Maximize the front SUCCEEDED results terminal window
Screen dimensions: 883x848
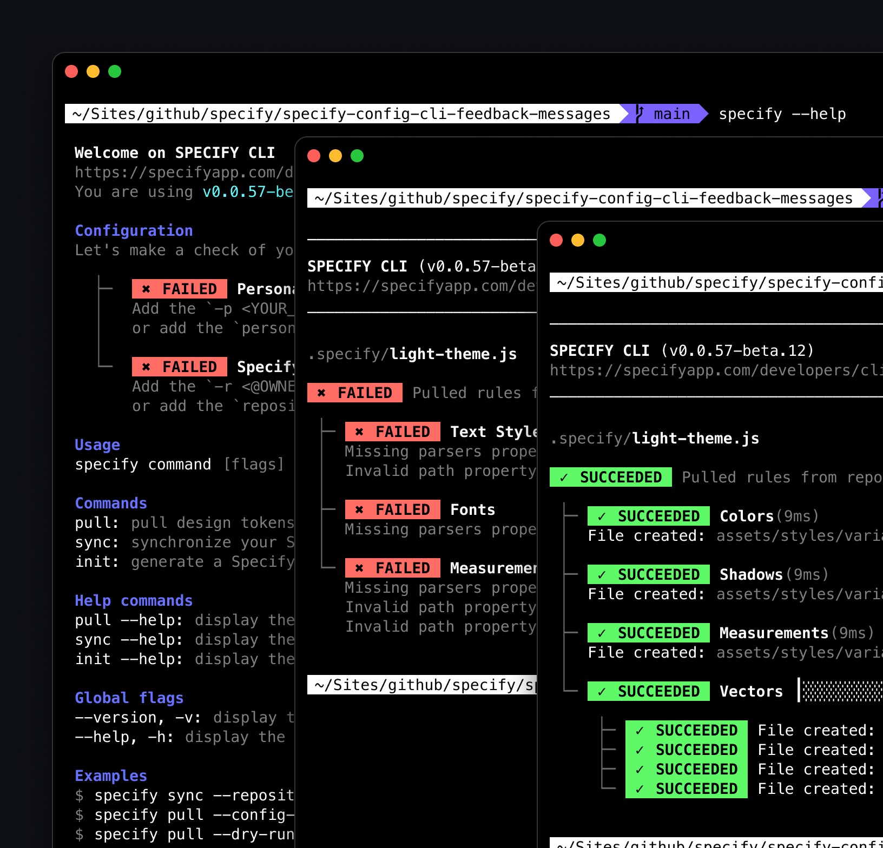tap(599, 240)
